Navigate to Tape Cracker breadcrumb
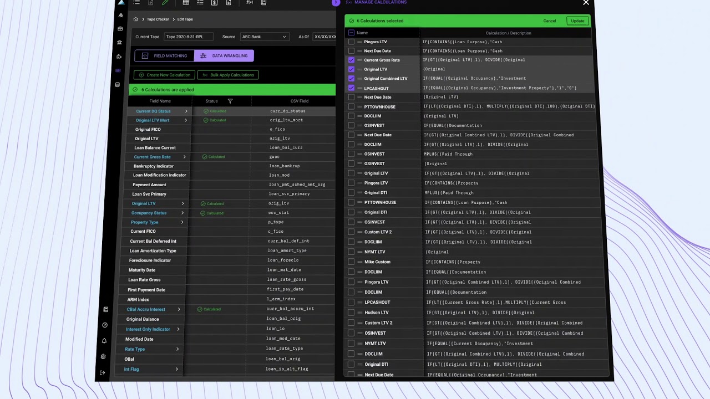710x399 pixels. [158, 19]
